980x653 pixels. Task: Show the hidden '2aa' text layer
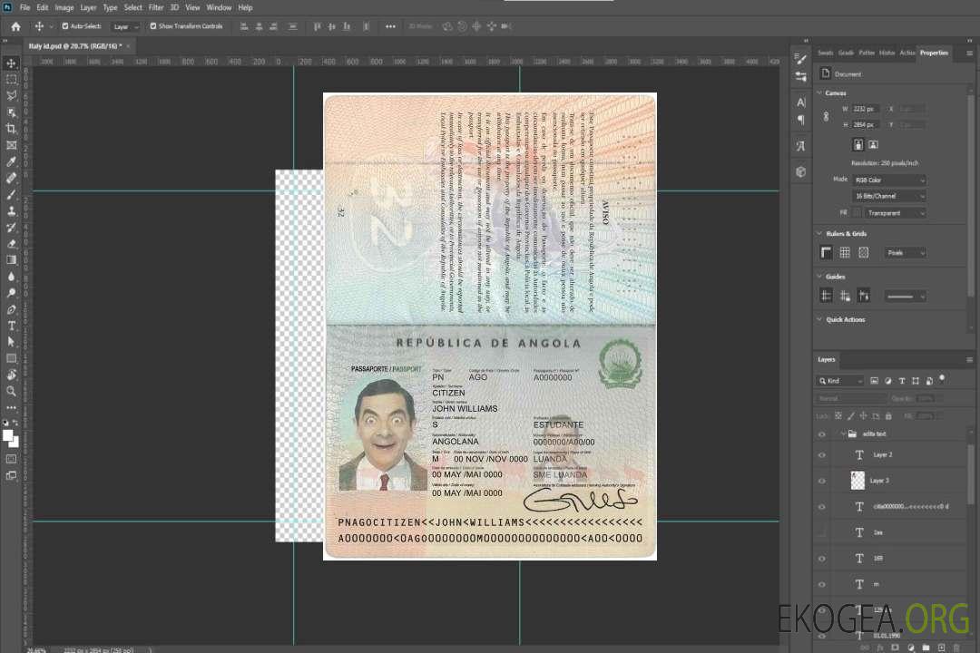(822, 533)
